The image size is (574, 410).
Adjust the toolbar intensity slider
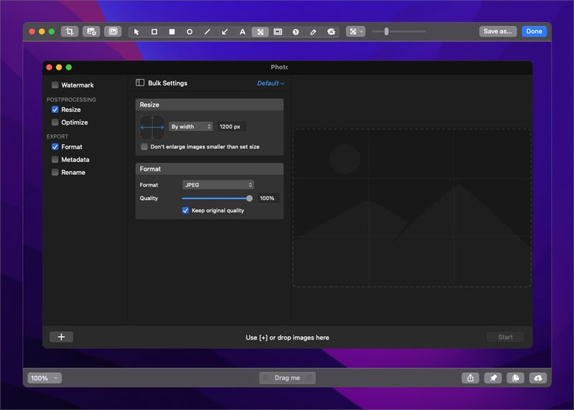[x=386, y=32]
